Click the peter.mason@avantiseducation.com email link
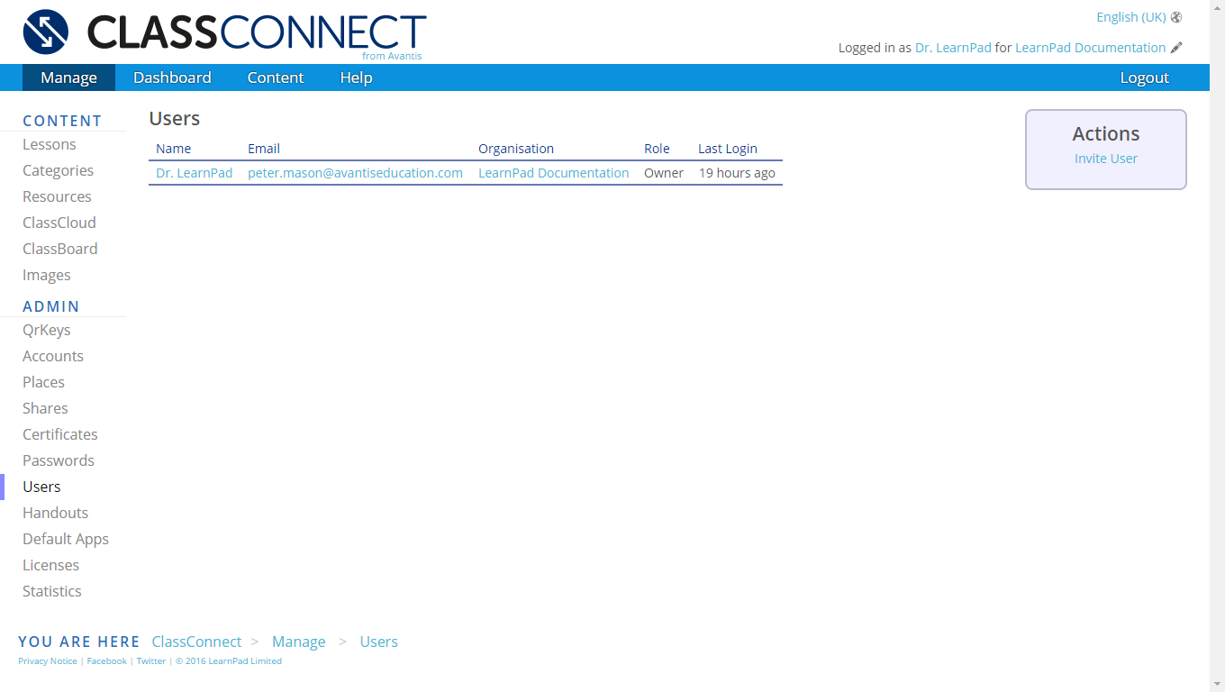Screen dimensions: 1225x692 355,173
